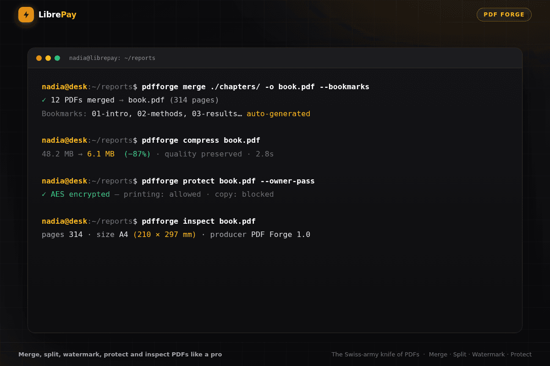Image resolution: width=550 pixels, height=366 pixels.
Task: Click the '(314 pages)' text
Action: pos(194,100)
